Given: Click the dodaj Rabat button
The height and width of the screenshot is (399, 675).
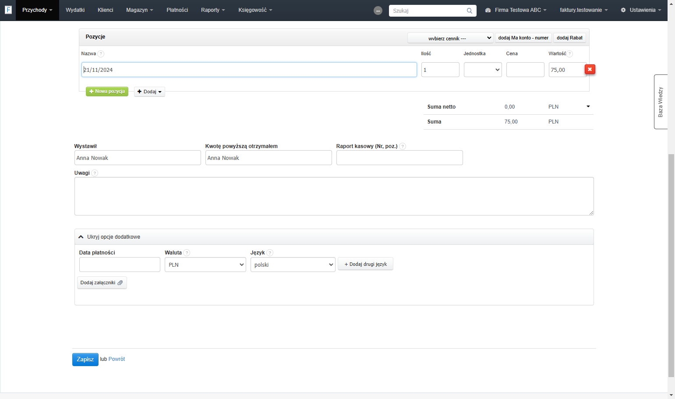Looking at the screenshot, I should (x=569, y=38).
